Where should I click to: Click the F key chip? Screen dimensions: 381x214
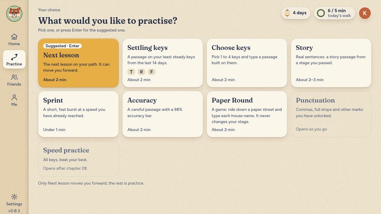(152, 72)
